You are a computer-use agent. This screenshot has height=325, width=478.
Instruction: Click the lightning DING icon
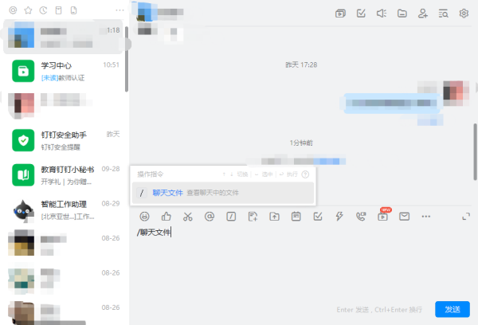click(339, 217)
